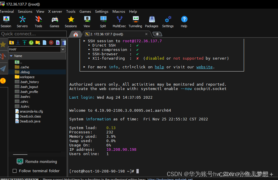Open a new Session with the Session icon
The width and height of the screenshot is (278, 180).
[x=6, y=21]
